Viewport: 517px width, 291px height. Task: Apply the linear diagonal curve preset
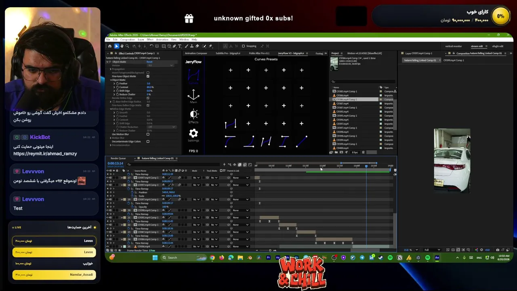(x=302, y=141)
